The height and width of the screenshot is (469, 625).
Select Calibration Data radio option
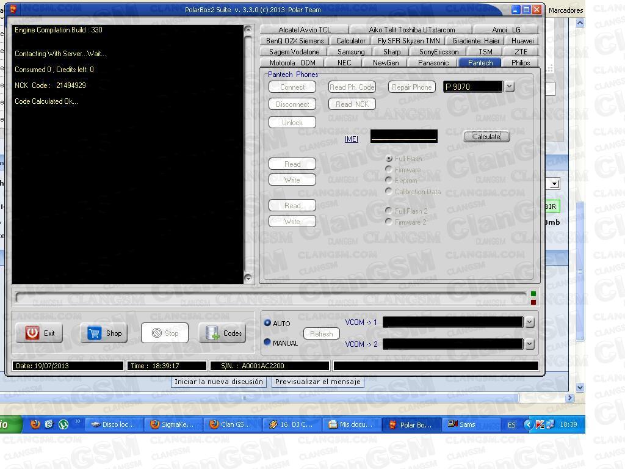389,191
